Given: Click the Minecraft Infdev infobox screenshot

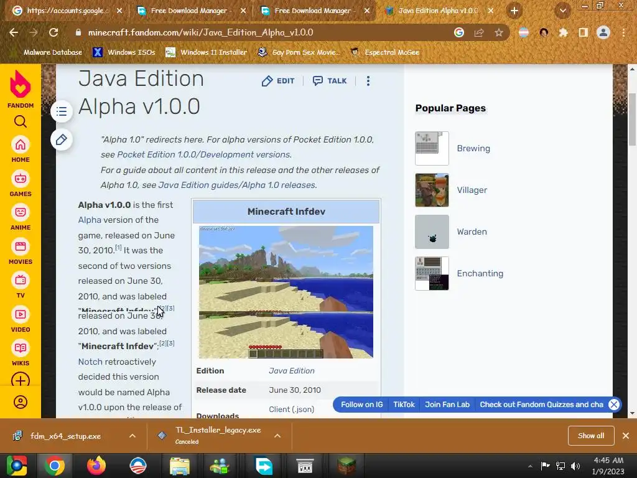Looking at the screenshot, I should (x=286, y=292).
